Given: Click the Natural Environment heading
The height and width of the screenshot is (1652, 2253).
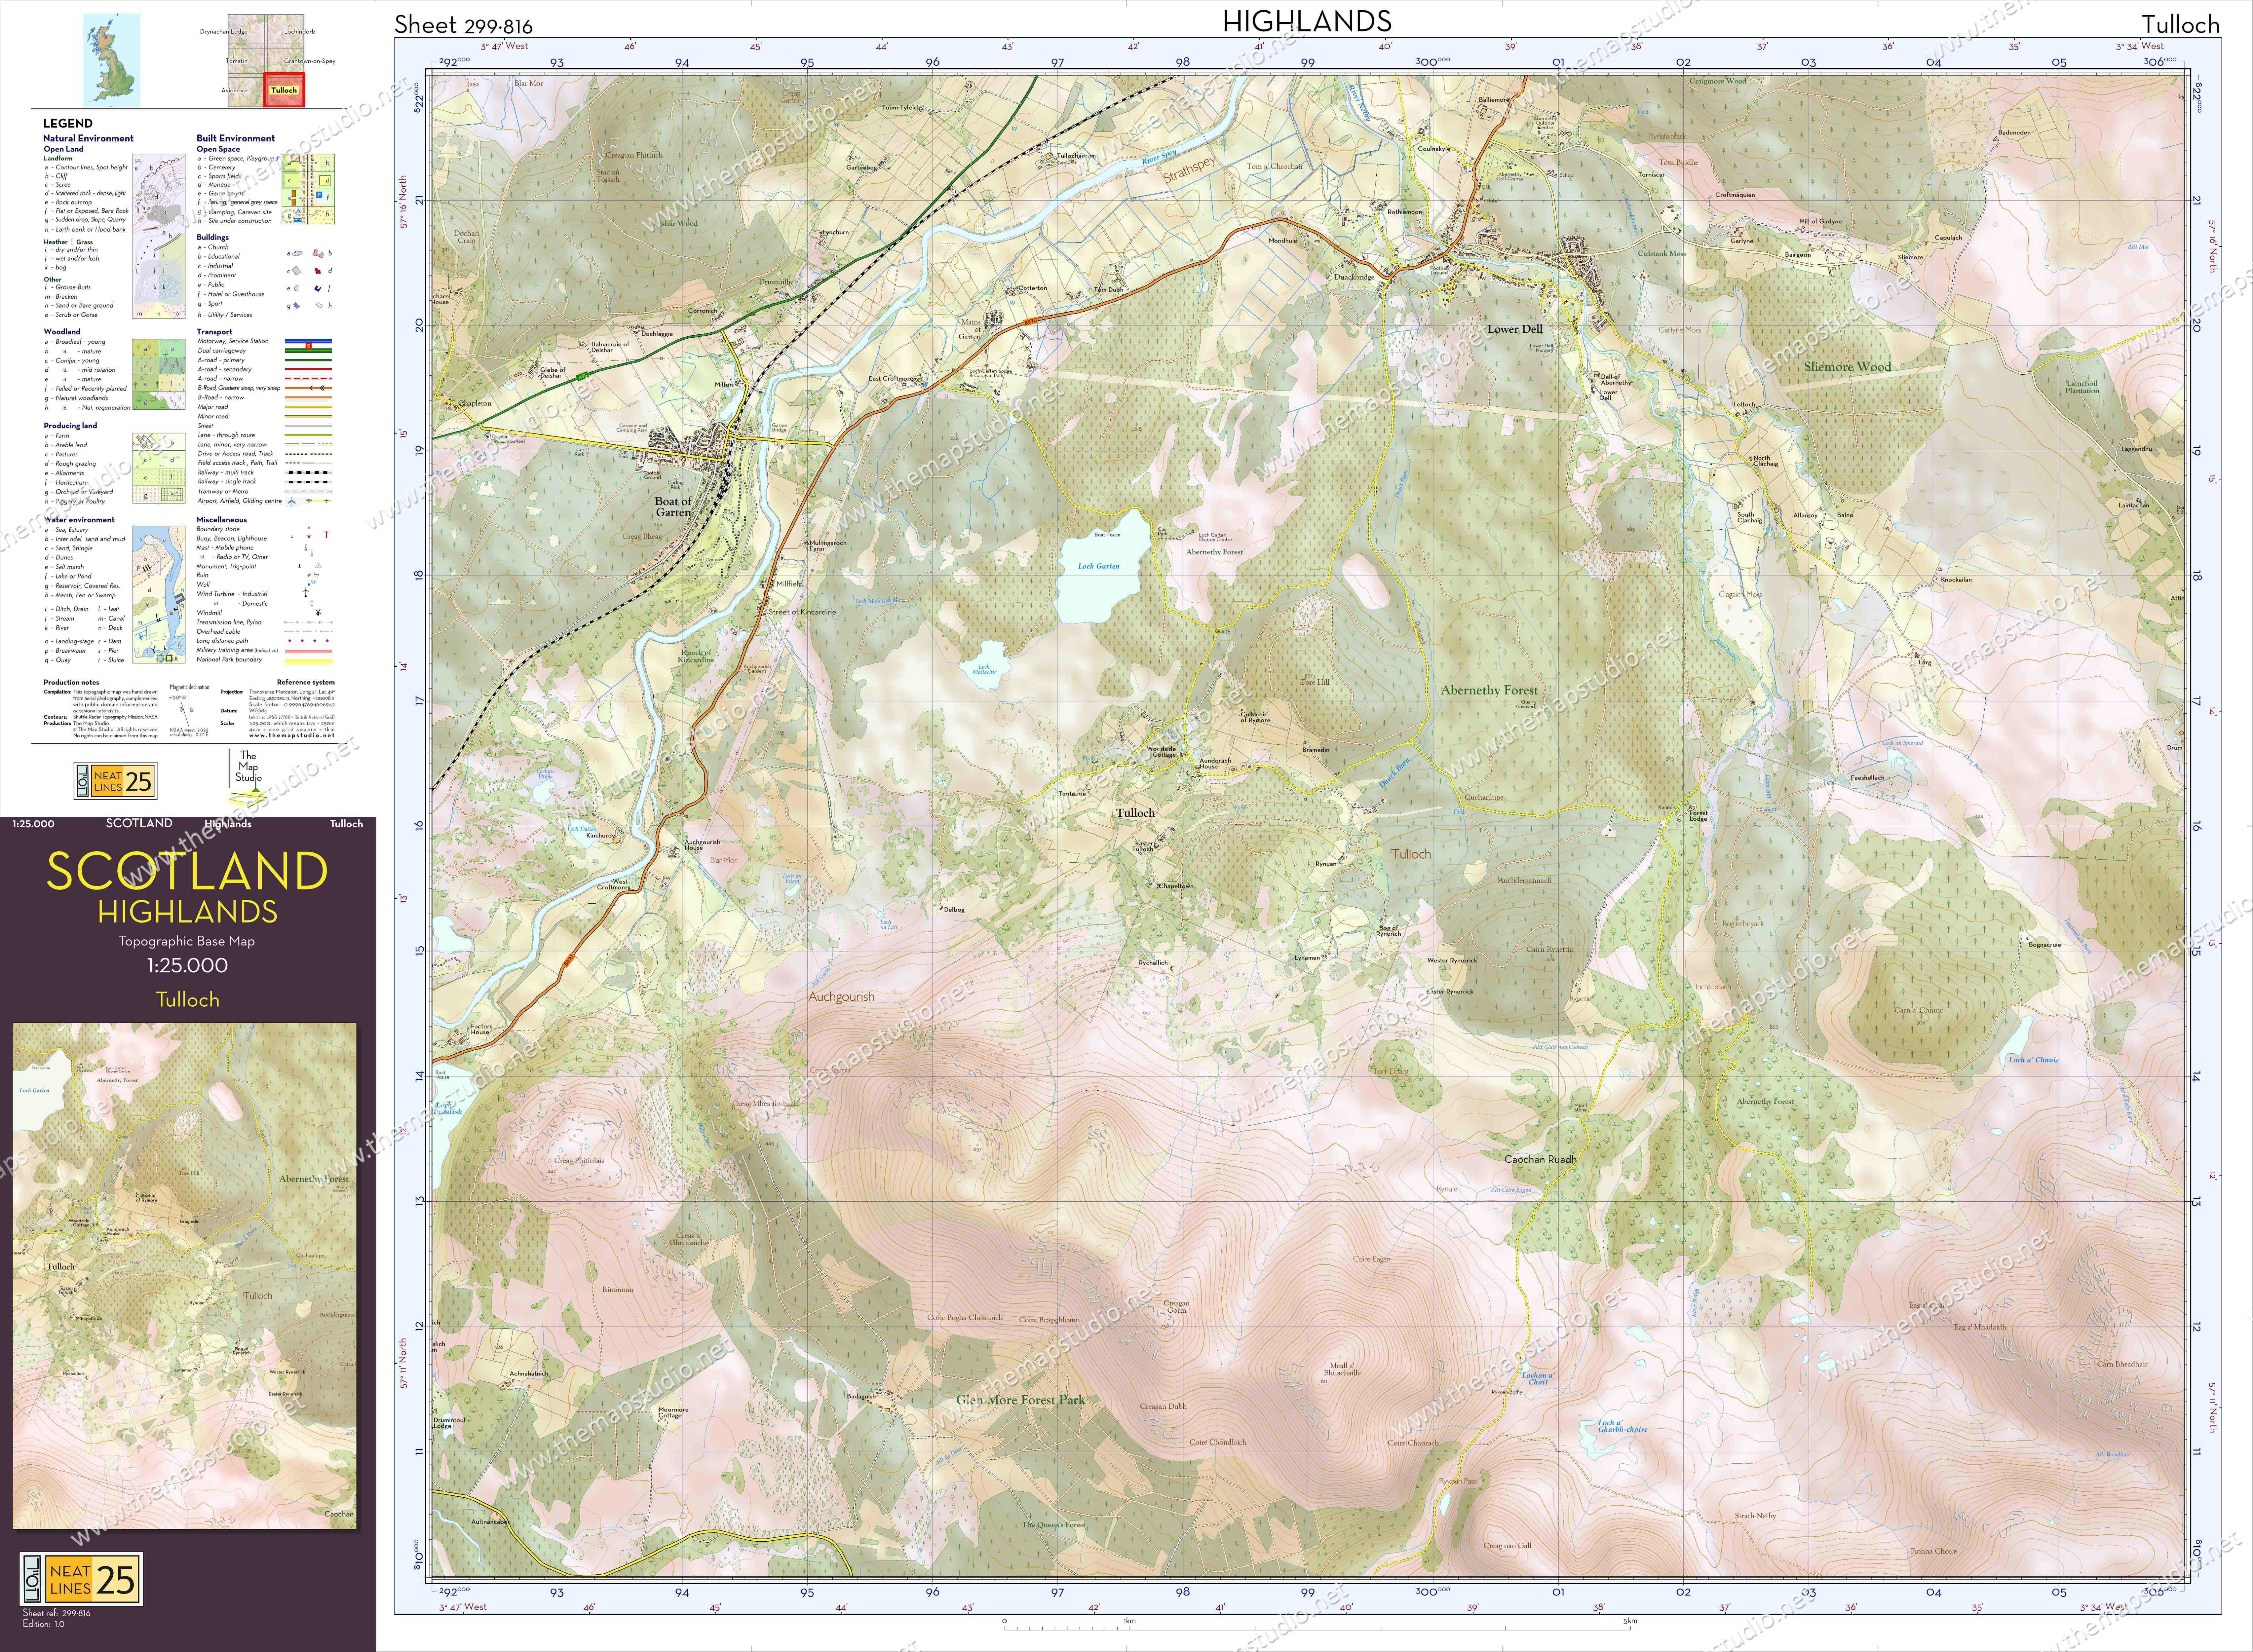Looking at the screenshot, I should [88, 138].
